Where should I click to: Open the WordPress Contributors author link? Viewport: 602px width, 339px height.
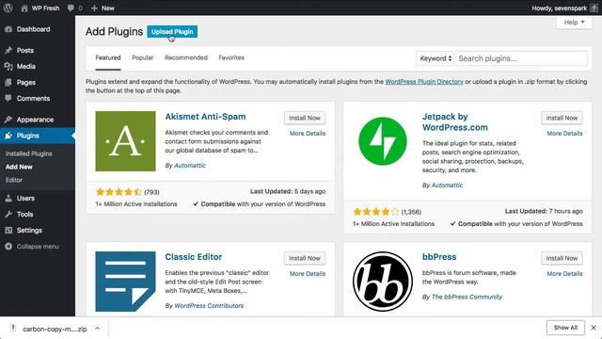[209, 305]
